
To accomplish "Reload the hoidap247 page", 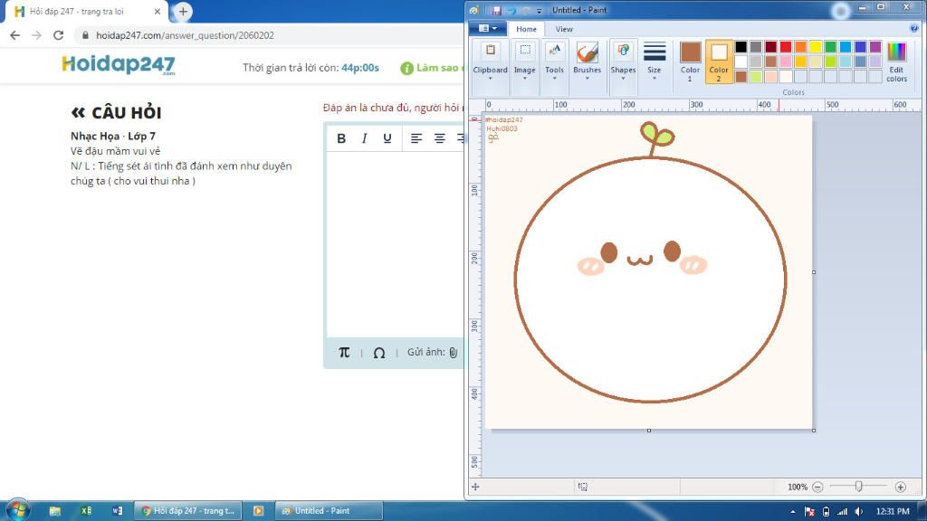I will (58, 35).
